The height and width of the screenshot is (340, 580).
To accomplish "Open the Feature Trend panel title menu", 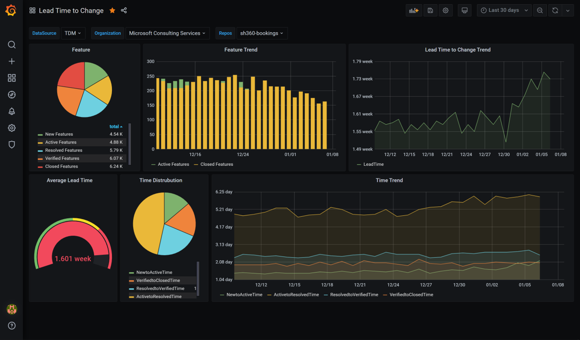I will 241,50.
